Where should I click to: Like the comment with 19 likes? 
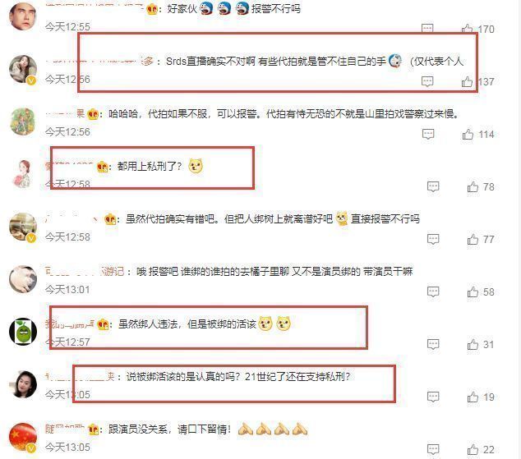(x=473, y=397)
